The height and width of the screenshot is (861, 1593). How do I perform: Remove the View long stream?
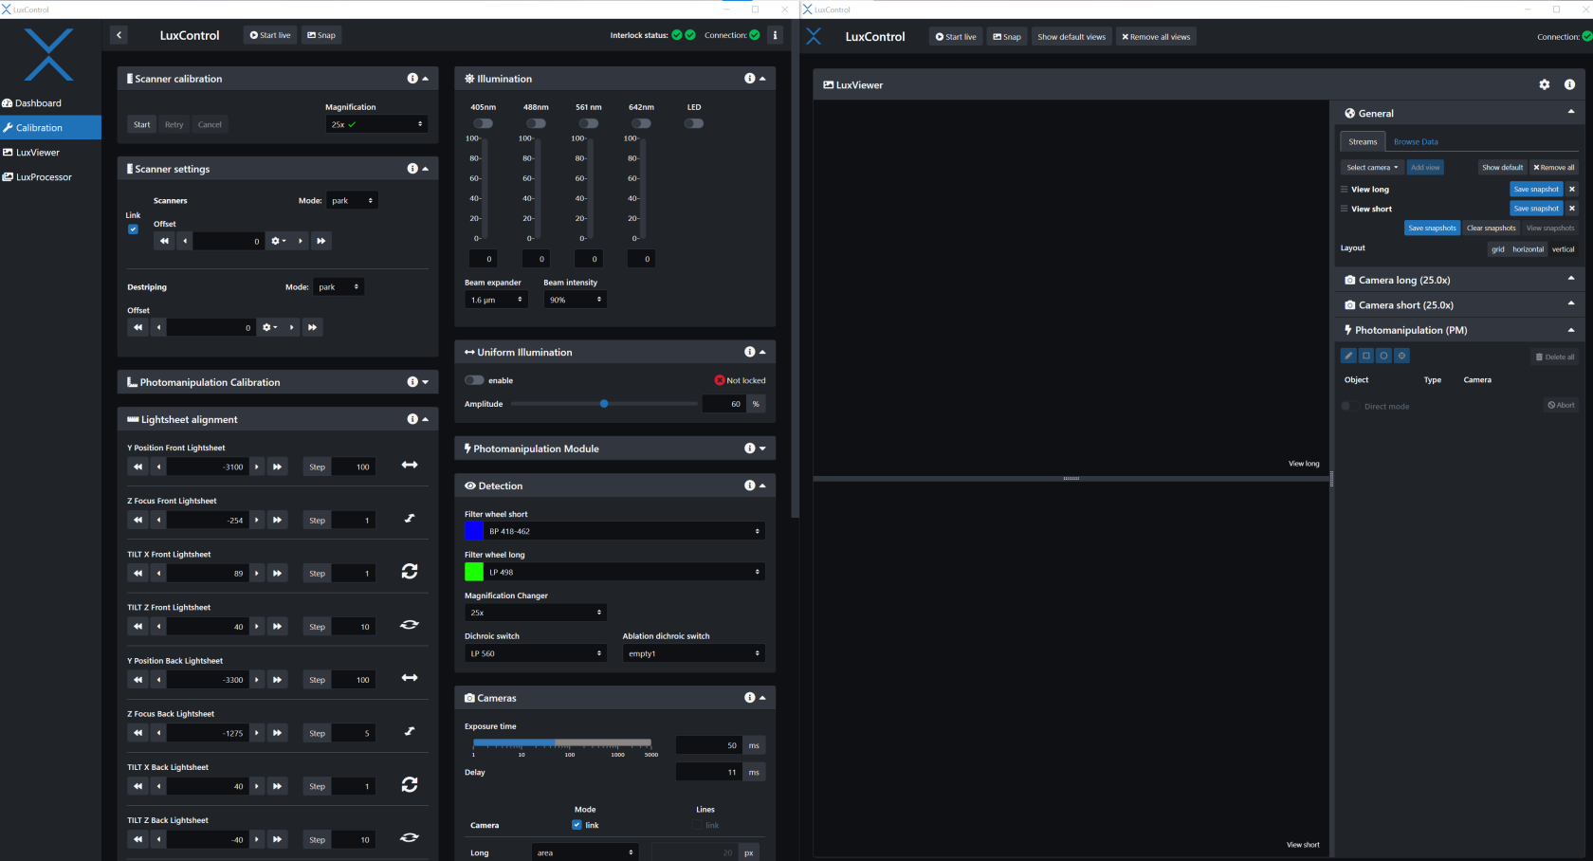pos(1571,189)
